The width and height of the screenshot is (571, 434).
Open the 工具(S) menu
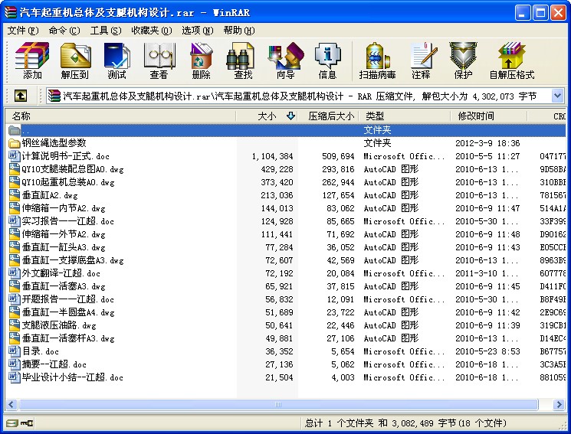coord(106,31)
